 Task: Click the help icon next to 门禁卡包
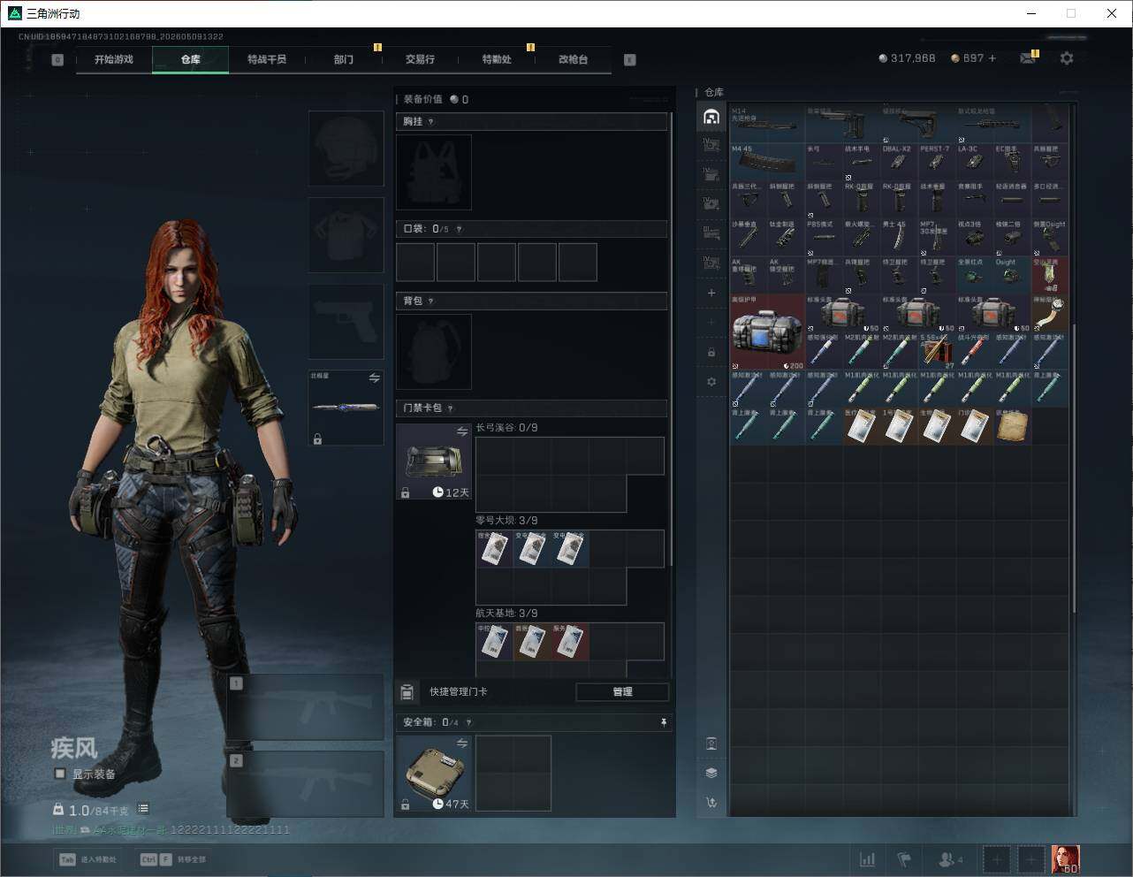pyautogui.click(x=451, y=408)
